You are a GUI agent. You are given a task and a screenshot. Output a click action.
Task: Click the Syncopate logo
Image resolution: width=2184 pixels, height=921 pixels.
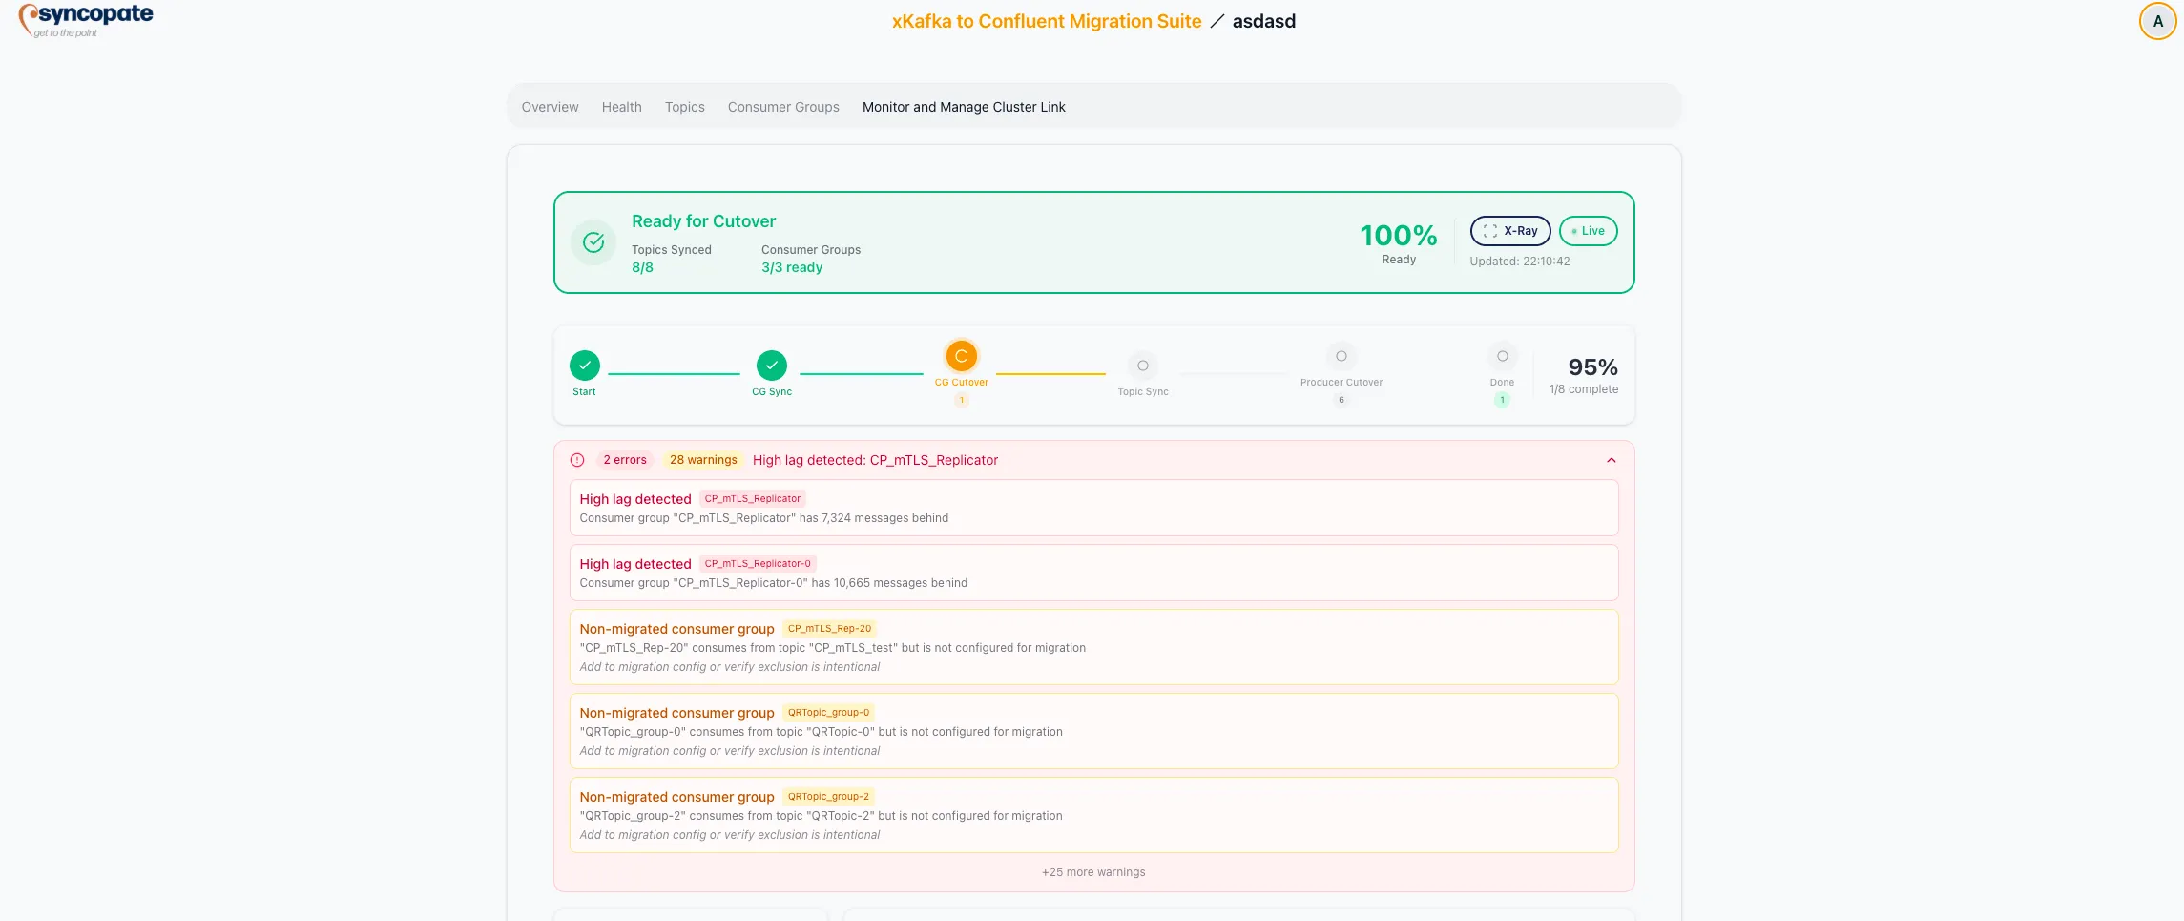point(86,20)
